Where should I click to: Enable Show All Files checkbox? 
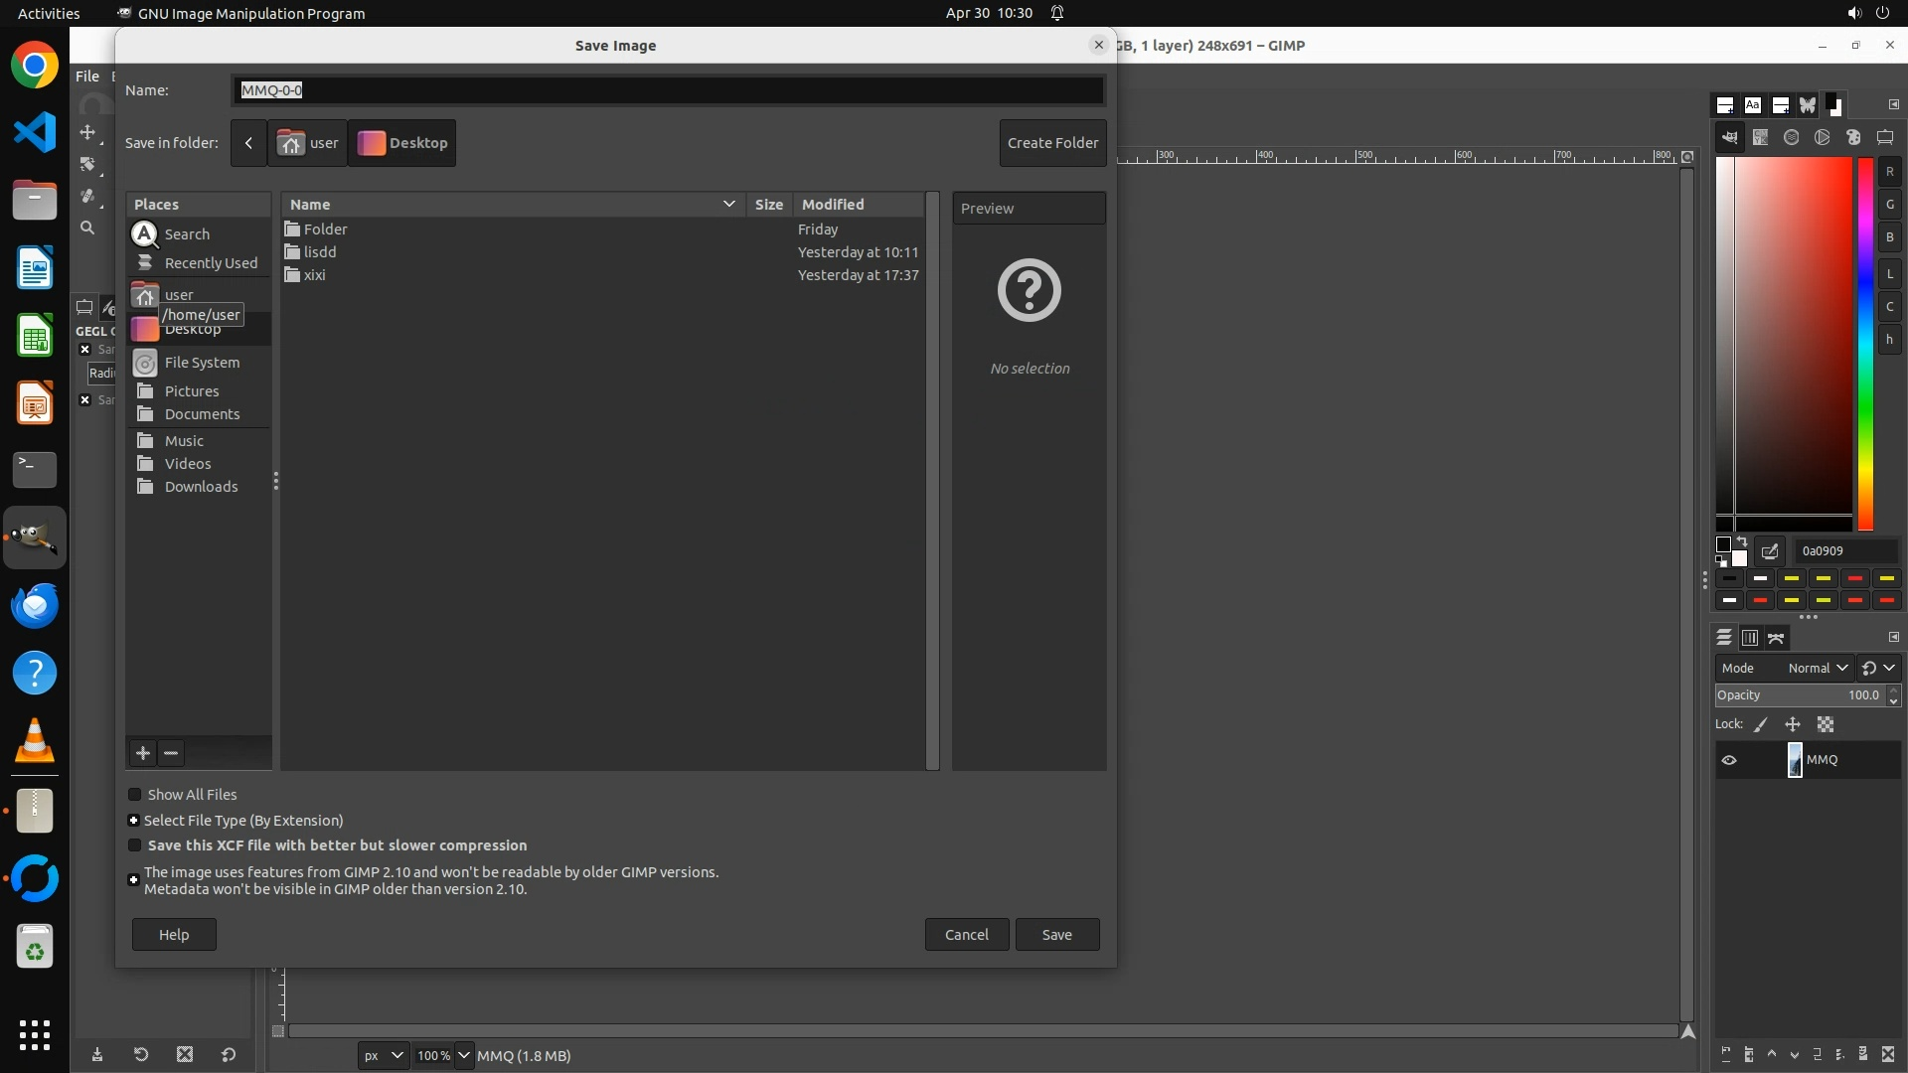coord(135,795)
